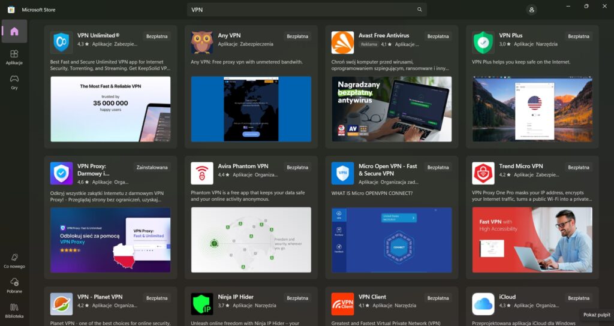Click Micro Open VPN - Fast & Secure title

(x=388, y=170)
